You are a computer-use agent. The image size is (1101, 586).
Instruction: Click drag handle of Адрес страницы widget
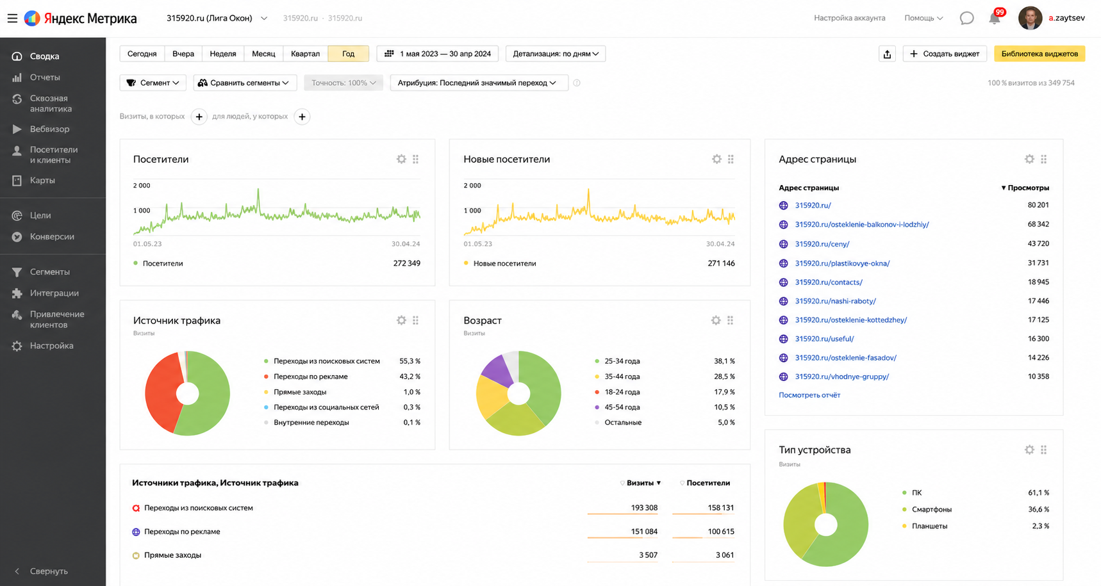[x=1044, y=159]
